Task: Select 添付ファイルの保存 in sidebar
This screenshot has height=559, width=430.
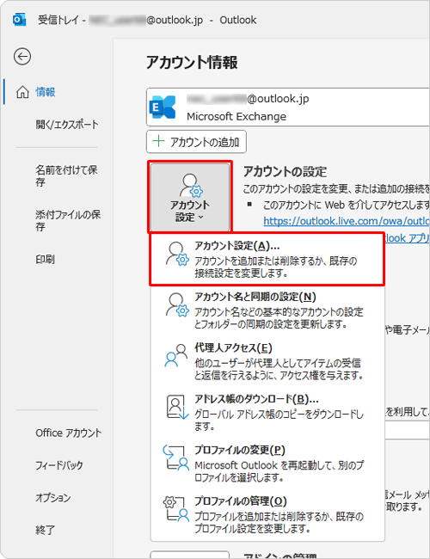Action: coord(68,220)
